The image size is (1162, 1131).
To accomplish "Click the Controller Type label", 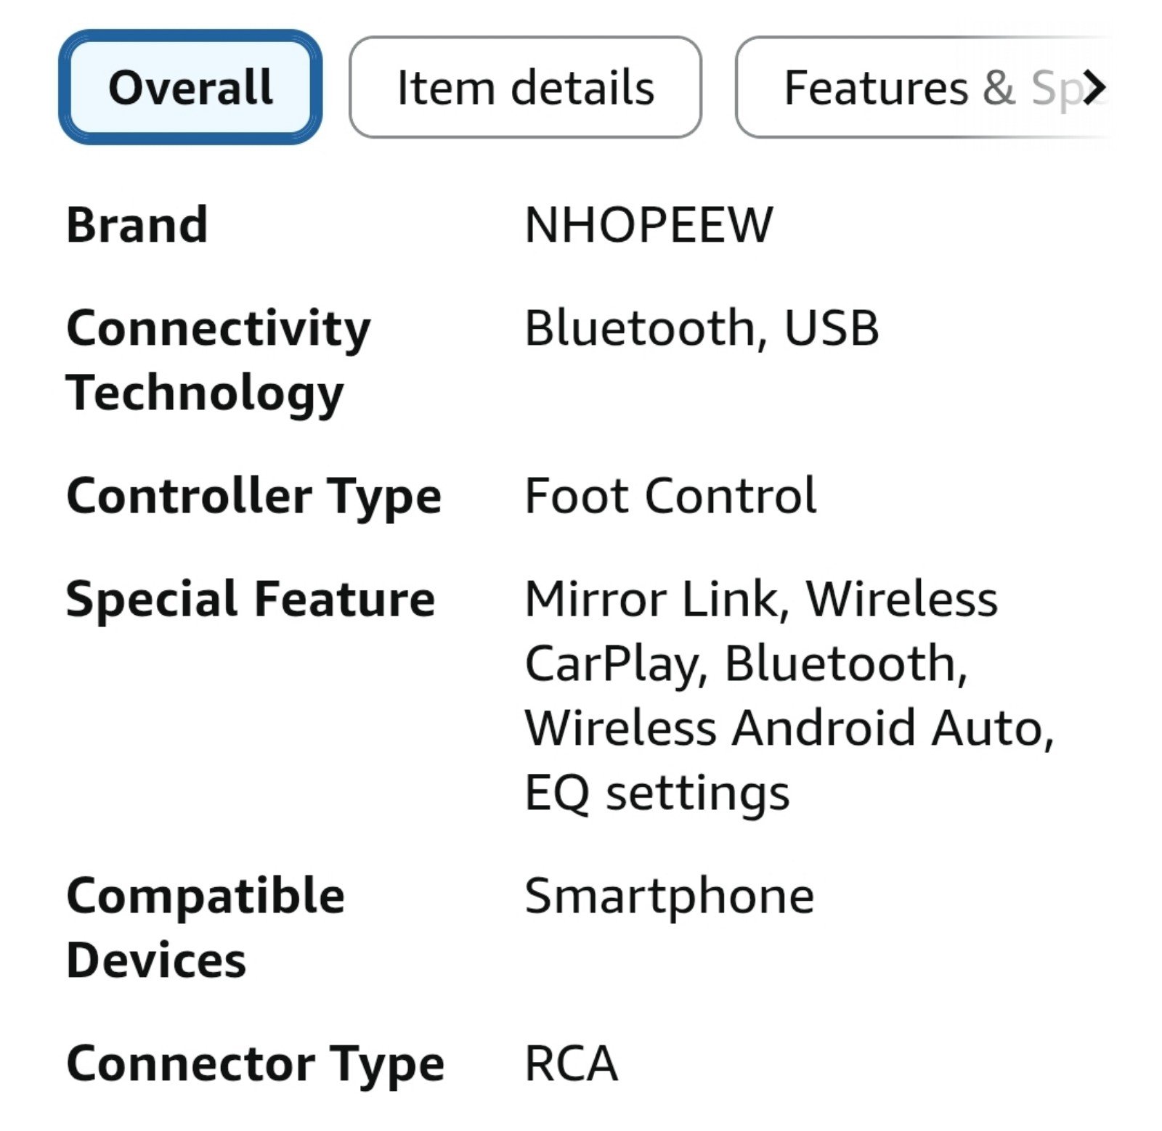I will tap(254, 498).
